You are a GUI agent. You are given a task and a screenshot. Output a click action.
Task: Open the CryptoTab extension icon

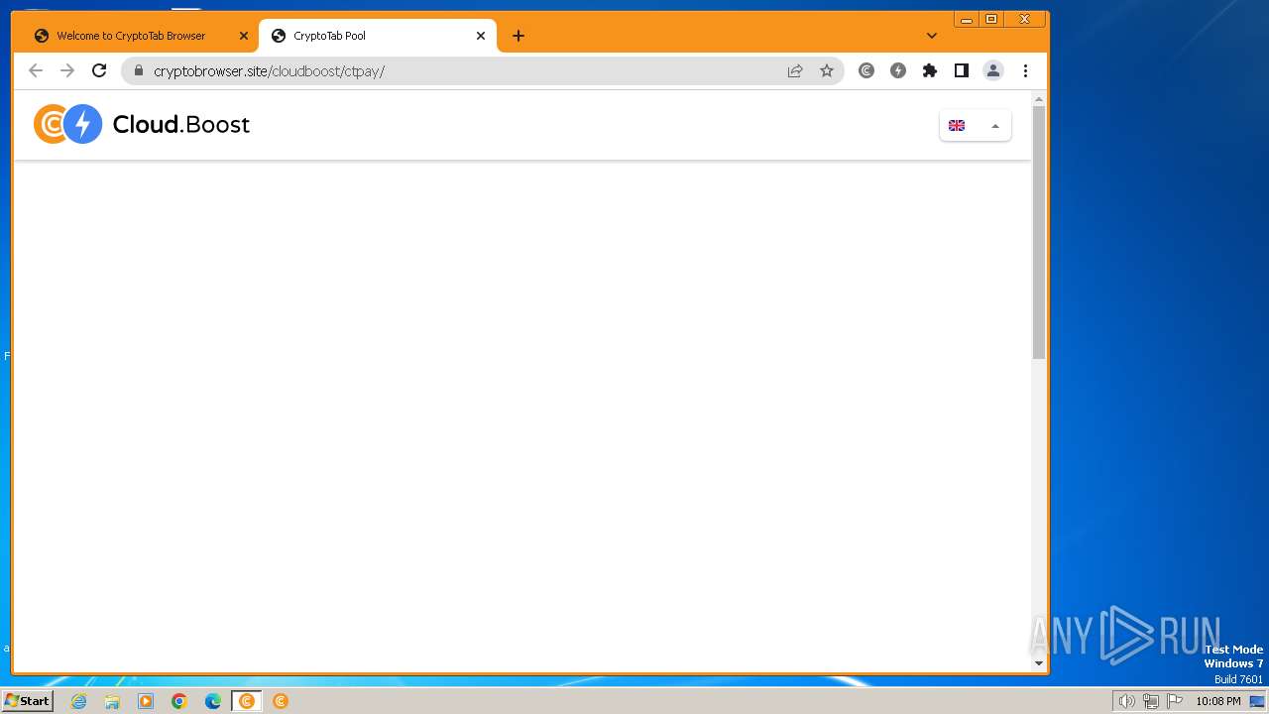point(866,70)
